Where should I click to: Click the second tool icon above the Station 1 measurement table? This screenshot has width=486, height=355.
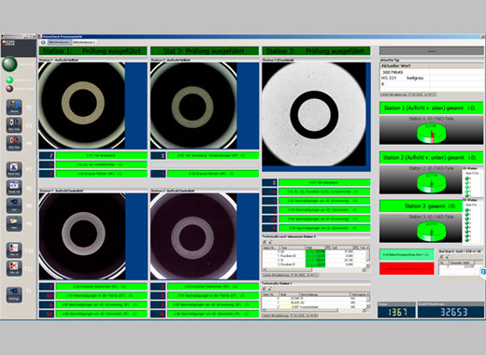click(x=270, y=289)
